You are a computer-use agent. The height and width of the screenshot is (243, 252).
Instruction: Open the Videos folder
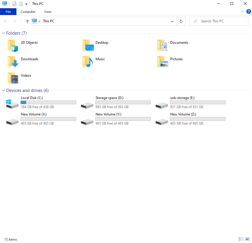(x=26, y=75)
